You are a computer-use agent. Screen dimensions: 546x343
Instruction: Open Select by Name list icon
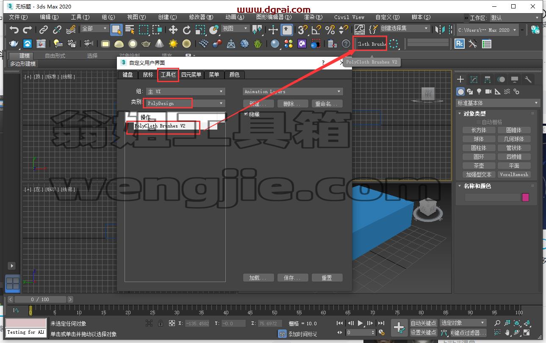130,30
